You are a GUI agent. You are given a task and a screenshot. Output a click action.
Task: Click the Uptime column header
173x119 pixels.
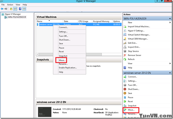click(x=117, y=21)
